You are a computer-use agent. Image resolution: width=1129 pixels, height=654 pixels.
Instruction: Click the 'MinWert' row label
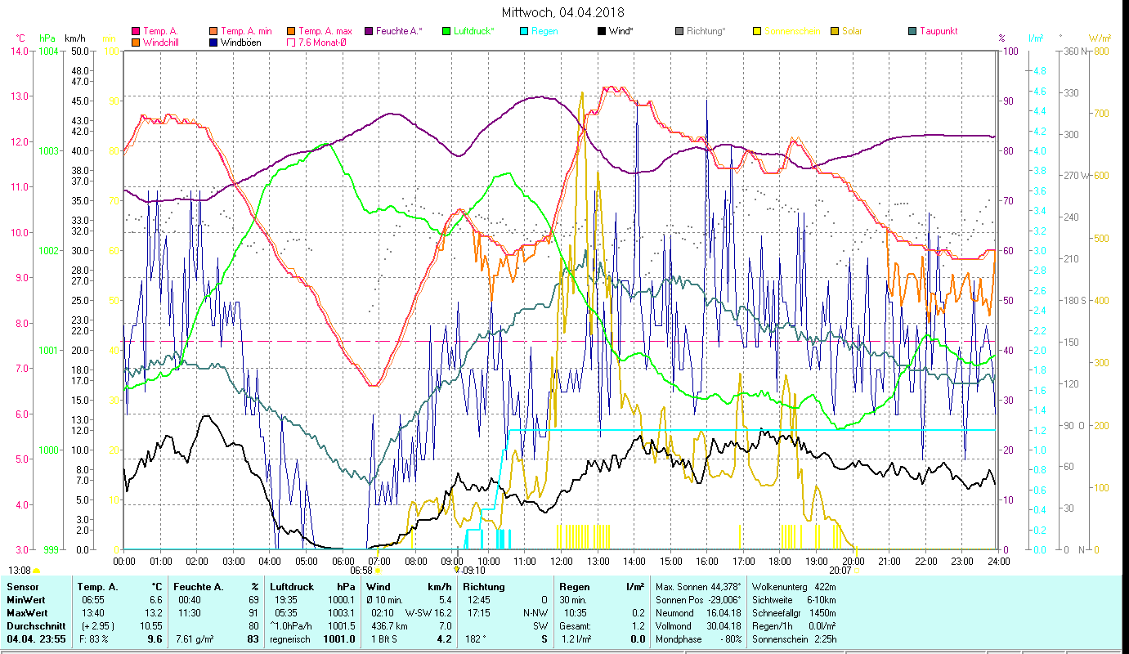25,600
